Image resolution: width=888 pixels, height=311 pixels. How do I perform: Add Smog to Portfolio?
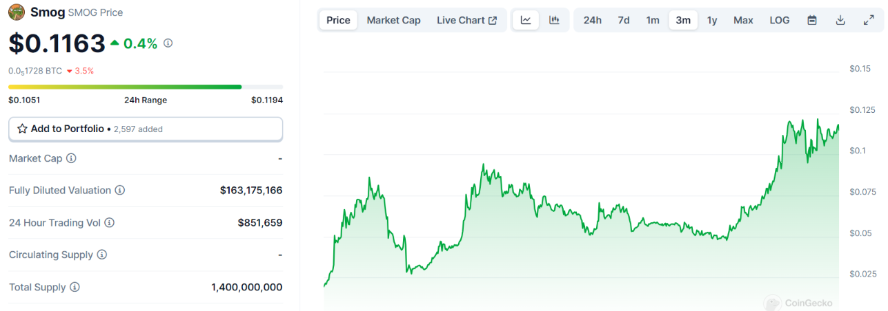pyautogui.click(x=145, y=129)
